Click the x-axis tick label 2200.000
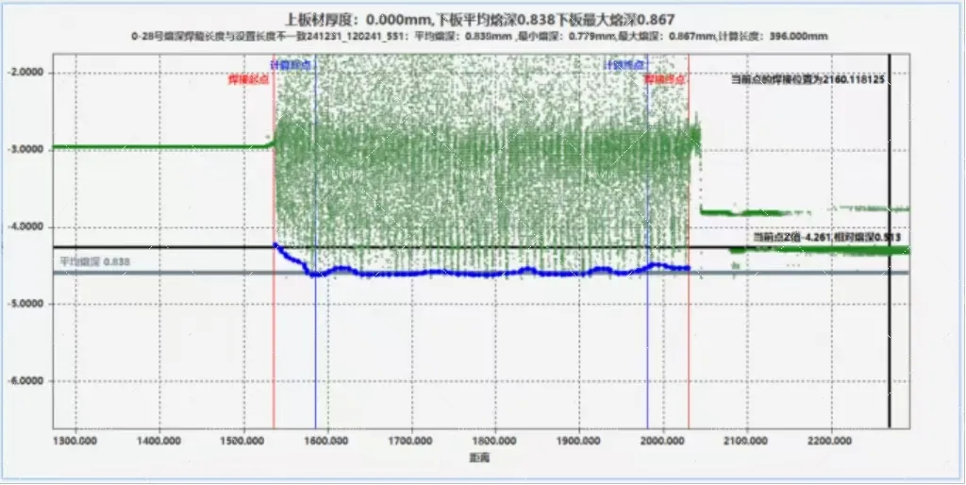 tap(828, 441)
